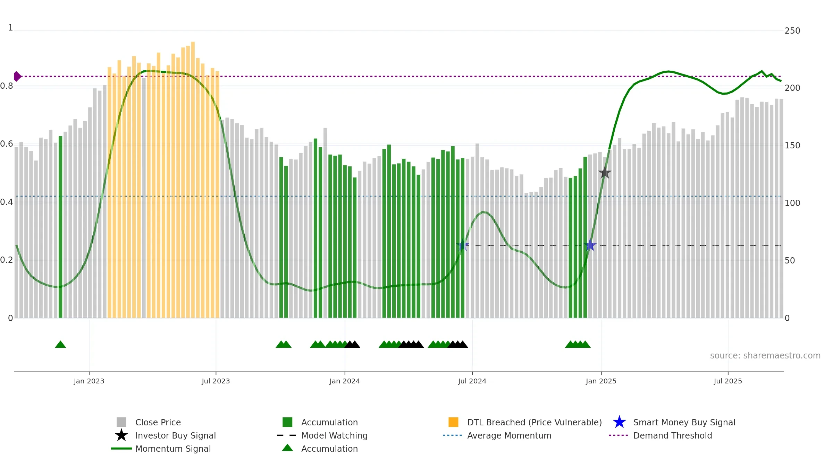Click the black Investor Buy Signal star on chart
This screenshot has height=468, width=833.
605,172
